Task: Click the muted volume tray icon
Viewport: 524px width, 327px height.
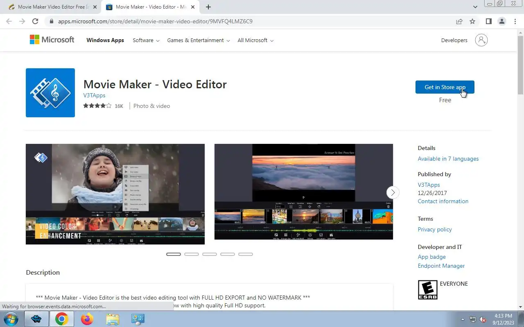Action: point(483,319)
